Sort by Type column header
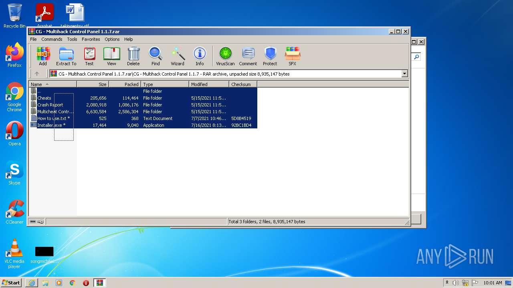 pyautogui.click(x=165, y=84)
